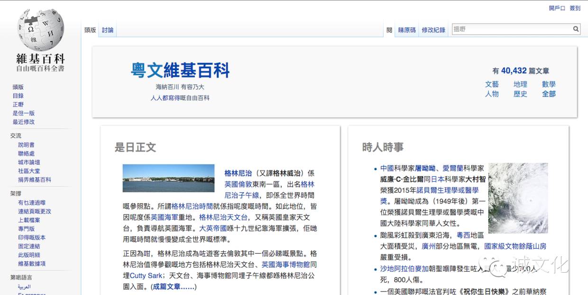This screenshot has height=295, width=588.
Task: Select the 閱 view tab
Action: tap(389, 30)
